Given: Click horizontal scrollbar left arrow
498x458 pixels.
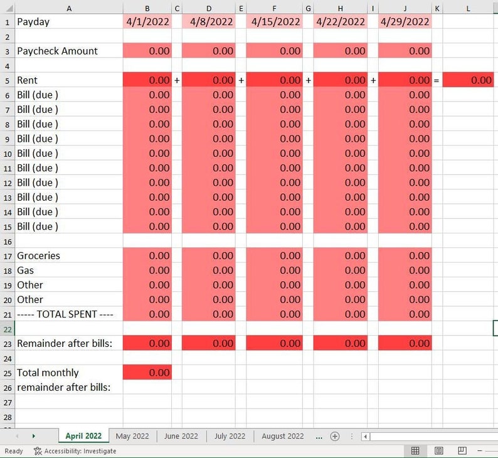Looking at the screenshot, I should (365, 437).
